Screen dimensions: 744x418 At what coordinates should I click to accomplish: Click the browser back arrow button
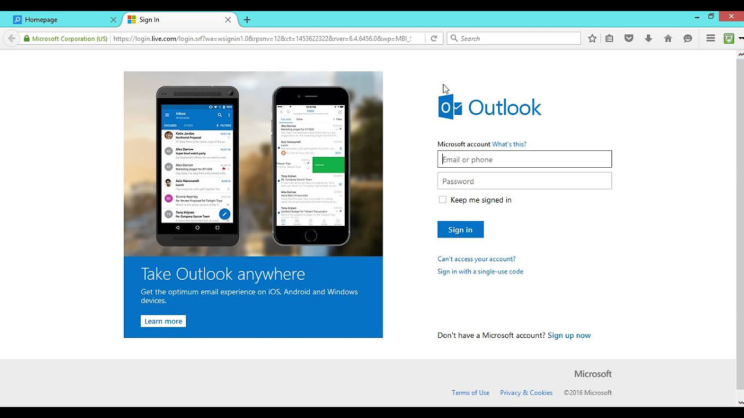pyautogui.click(x=11, y=38)
